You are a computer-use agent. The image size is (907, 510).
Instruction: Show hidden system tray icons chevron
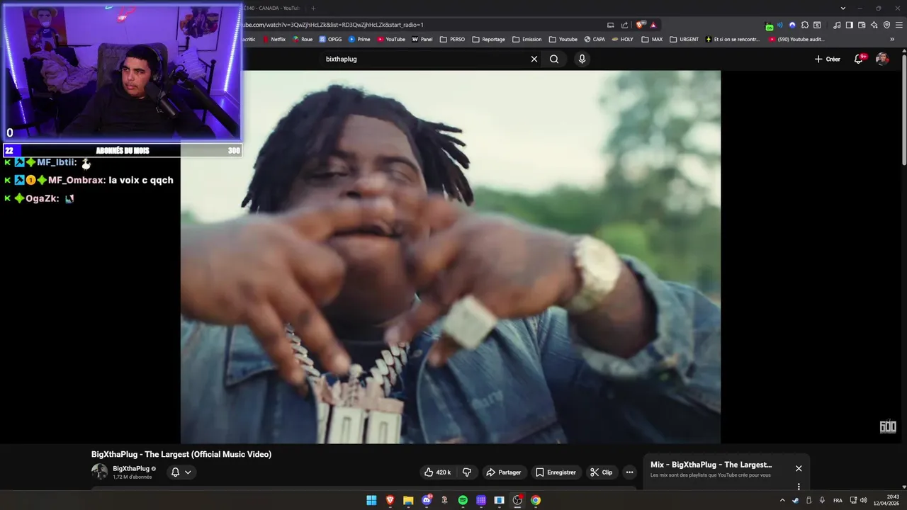tap(782, 500)
